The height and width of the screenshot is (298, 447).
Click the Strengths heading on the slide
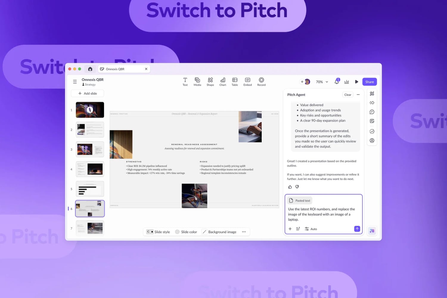(134, 162)
